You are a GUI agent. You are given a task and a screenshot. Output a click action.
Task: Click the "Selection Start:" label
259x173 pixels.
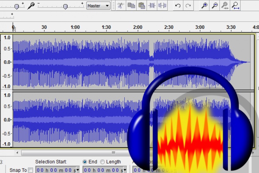pyautogui.click(x=51, y=162)
